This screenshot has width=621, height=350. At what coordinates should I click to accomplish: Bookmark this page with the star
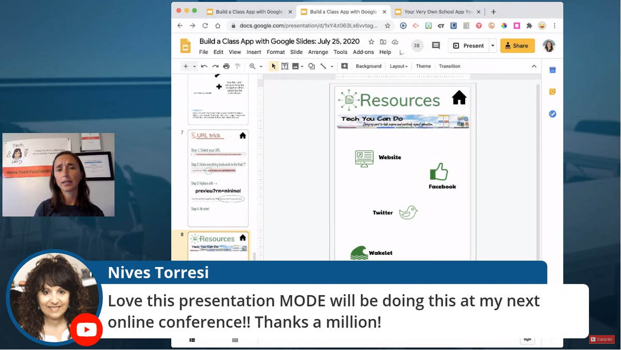(x=388, y=25)
